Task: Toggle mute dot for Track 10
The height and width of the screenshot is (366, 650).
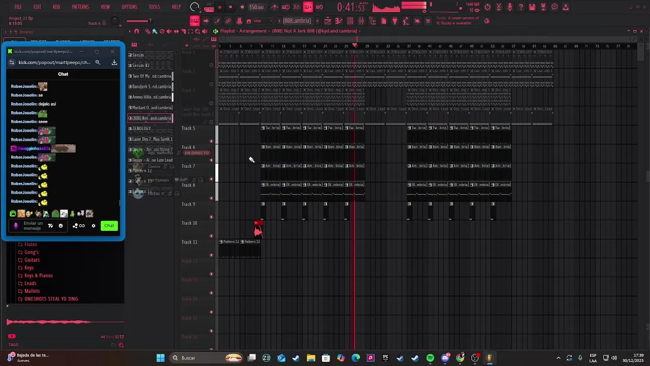Action: coord(211,236)
